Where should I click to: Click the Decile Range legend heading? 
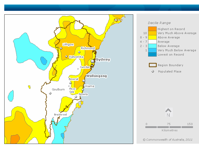point(159,23)
